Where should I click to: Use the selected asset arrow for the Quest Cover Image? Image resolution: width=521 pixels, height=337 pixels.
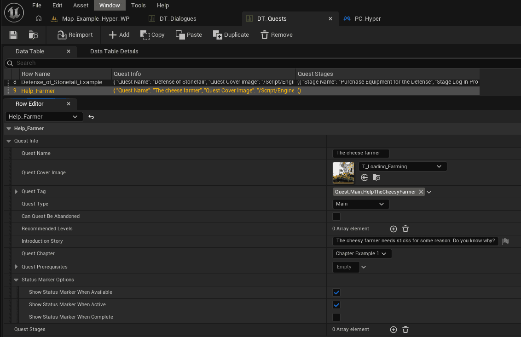pos(364,177)
